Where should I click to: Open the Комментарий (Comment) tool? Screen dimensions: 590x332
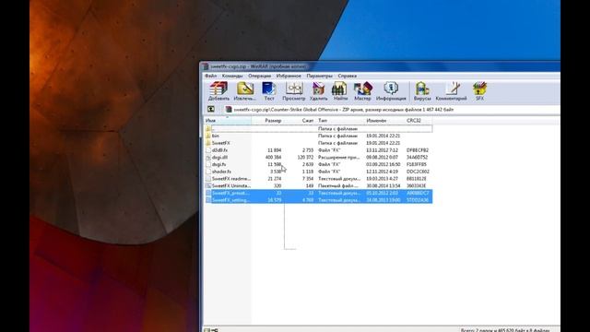[x=451, y=91]
